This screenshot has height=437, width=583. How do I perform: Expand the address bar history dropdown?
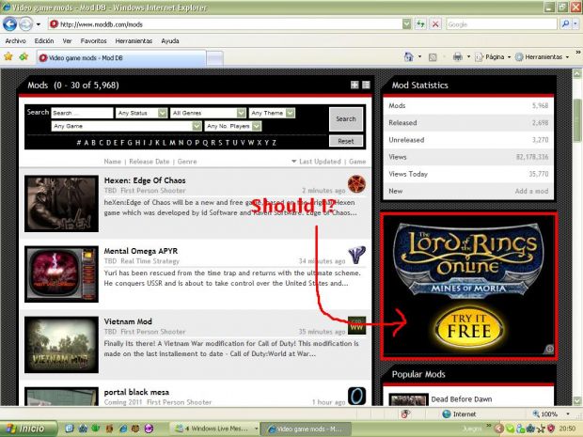click(407, 24)
